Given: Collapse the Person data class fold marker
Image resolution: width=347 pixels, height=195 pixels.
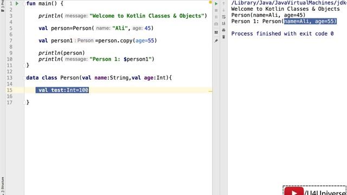Looking at the screenshot, I should click(24, 78).
